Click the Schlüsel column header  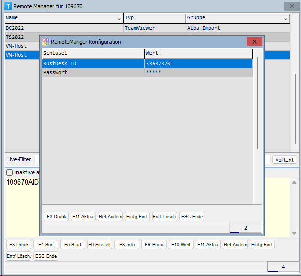click(93, 53)
